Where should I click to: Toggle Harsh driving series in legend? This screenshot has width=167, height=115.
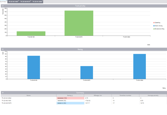pos(158,26)
